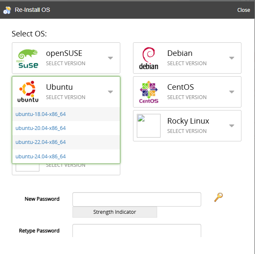This screenshot has height=254, width=255.
Task: Choose ubuntu-22.04-x86_64 from the list
Action: point(66,142)
